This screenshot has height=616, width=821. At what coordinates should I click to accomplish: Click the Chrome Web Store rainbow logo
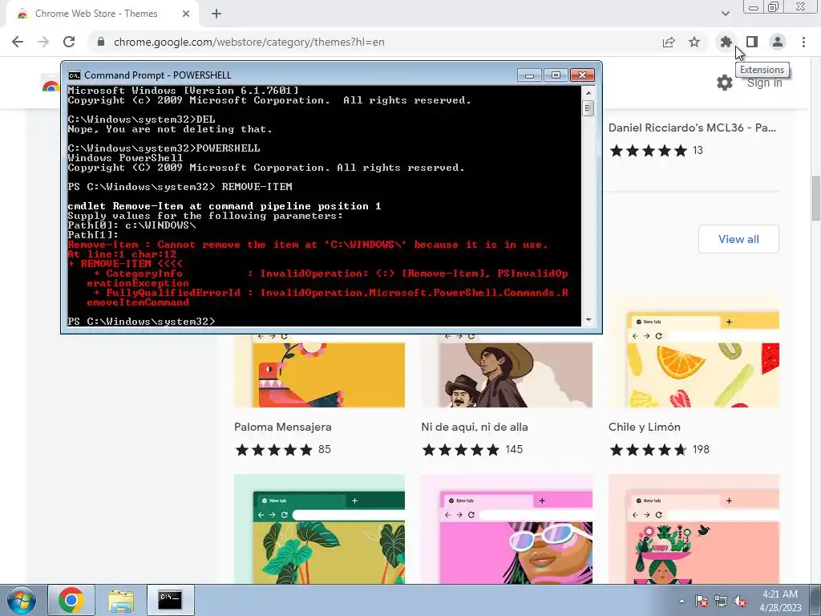51,84
